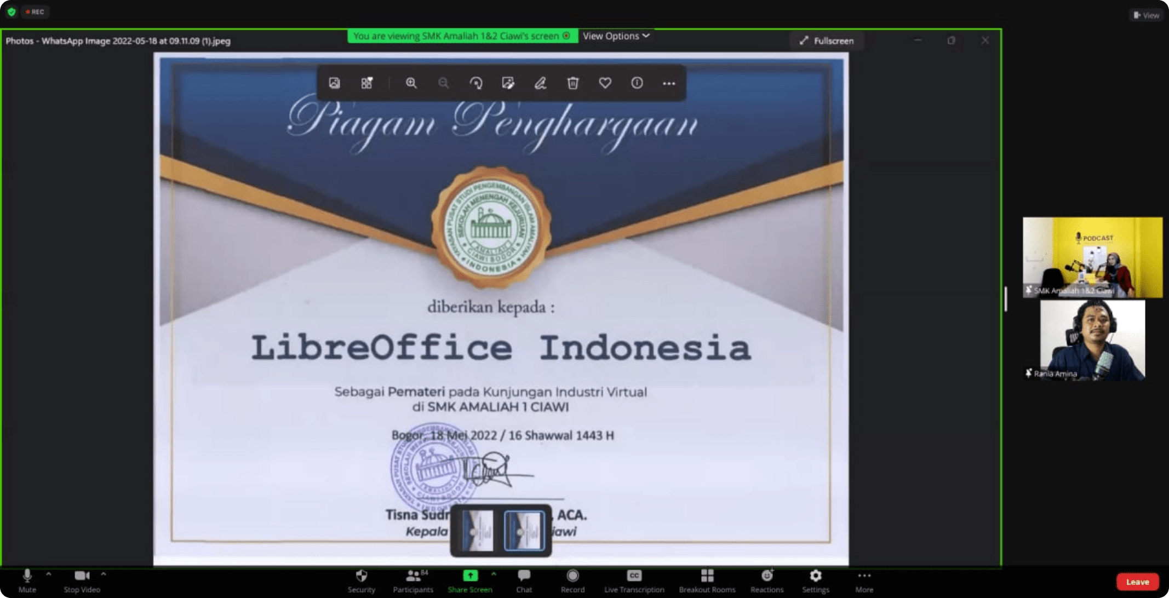Click Rania Amina video tile
This screenshot has width=1169, height=598.
point(1092,340)
